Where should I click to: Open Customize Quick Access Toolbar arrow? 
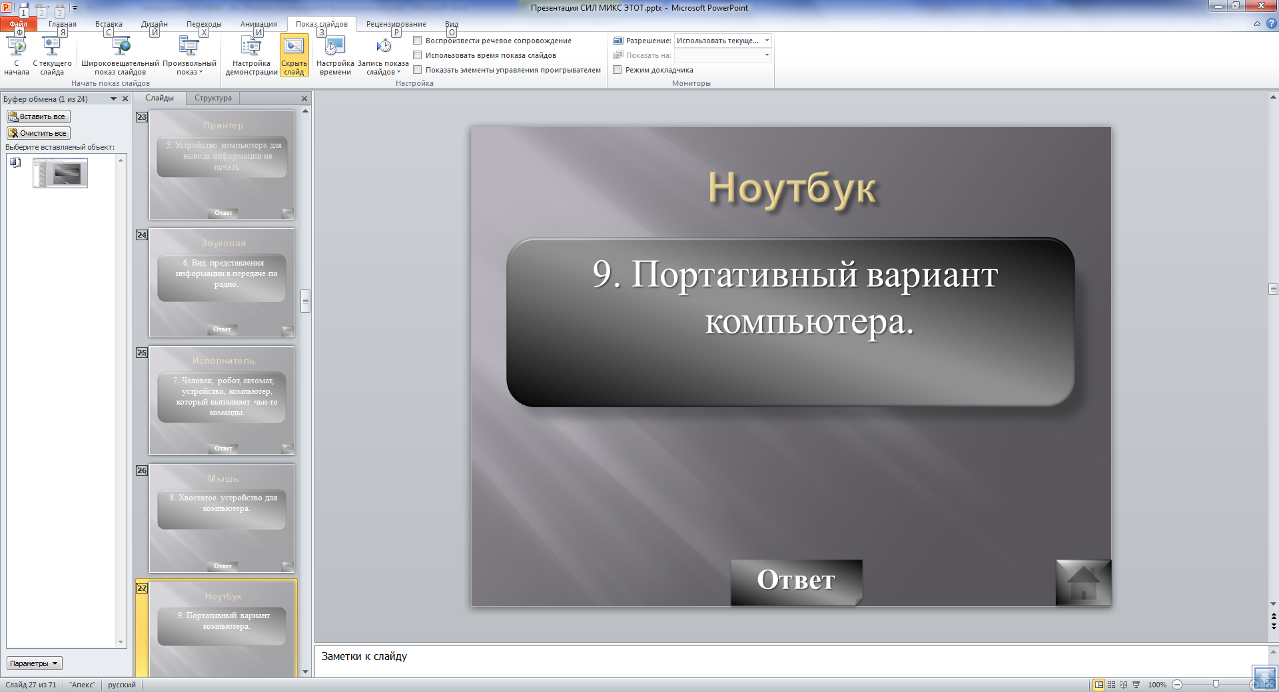click(x=75, y=8)
